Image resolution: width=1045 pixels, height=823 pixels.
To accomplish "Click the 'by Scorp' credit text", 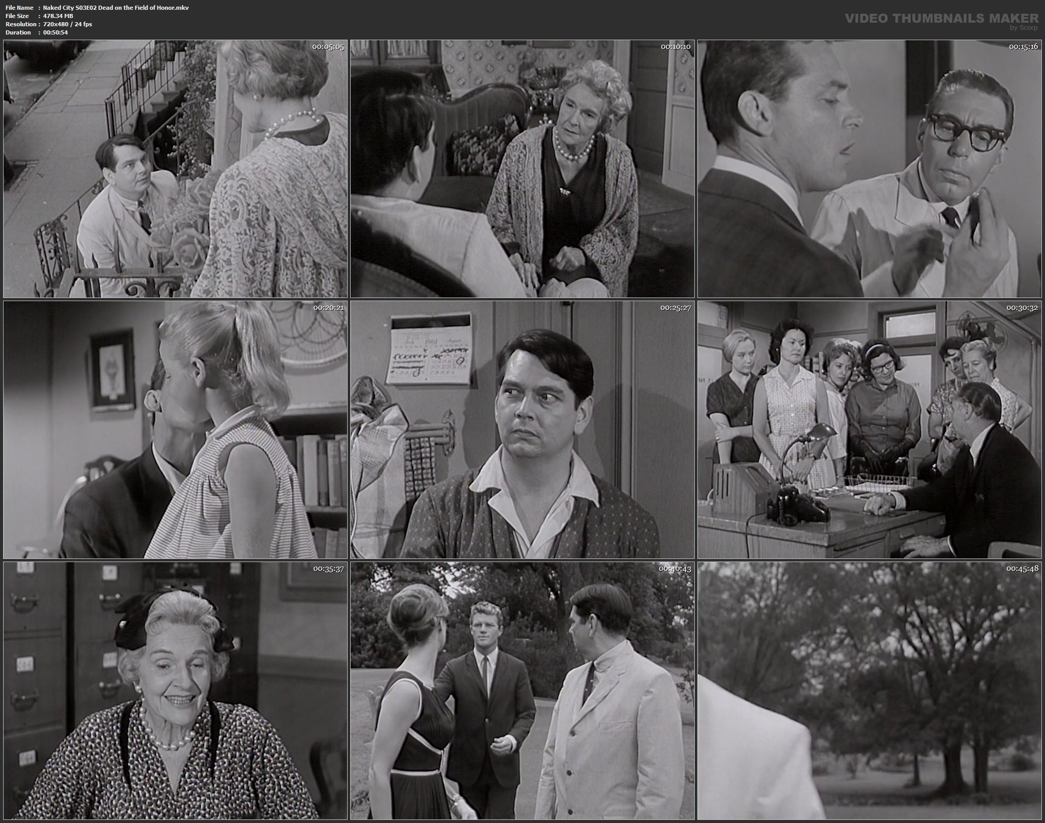I will [x=1024, y=28].
